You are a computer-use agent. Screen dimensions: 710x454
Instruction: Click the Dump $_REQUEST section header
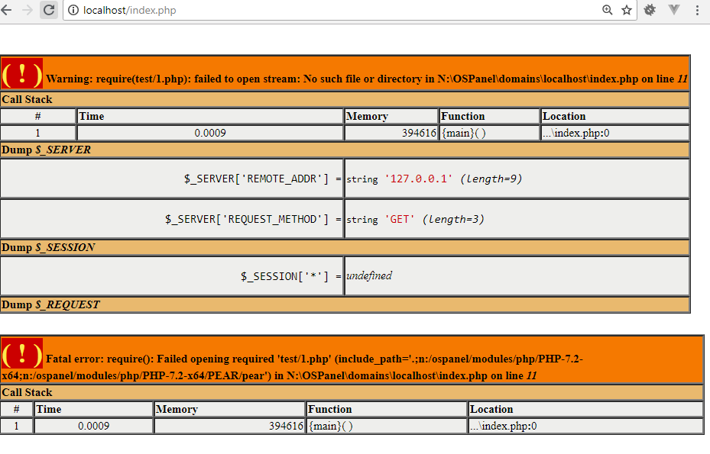[50, 304]
